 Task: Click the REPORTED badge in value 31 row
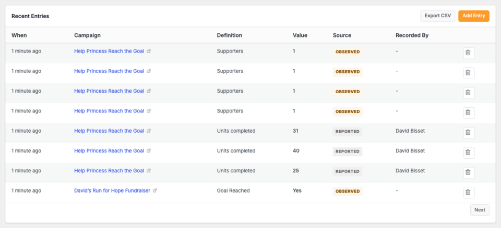click(348, 131)
